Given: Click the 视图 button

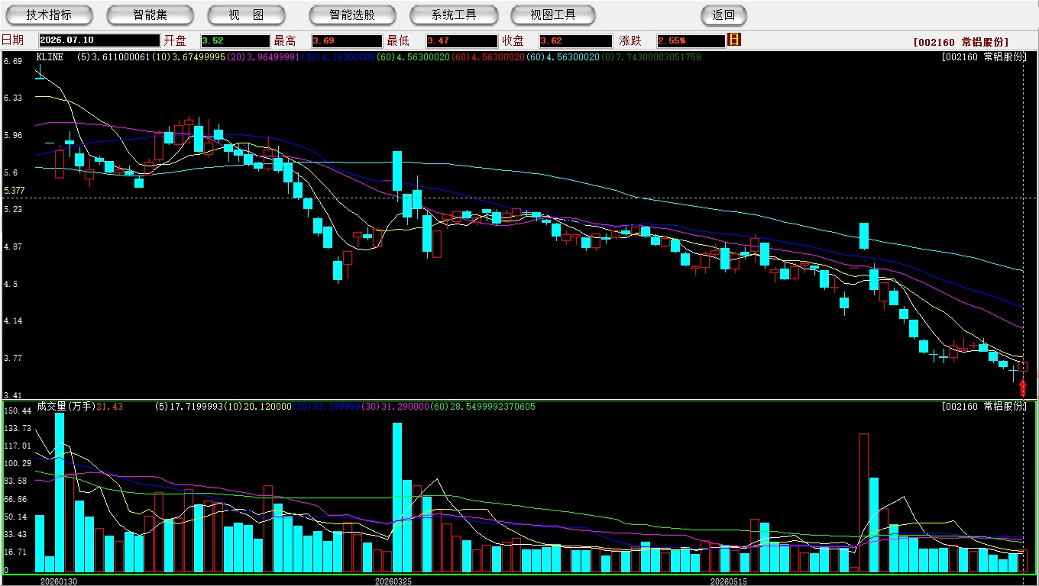Looking at the screenshot, I should click(x=246, y=14).
